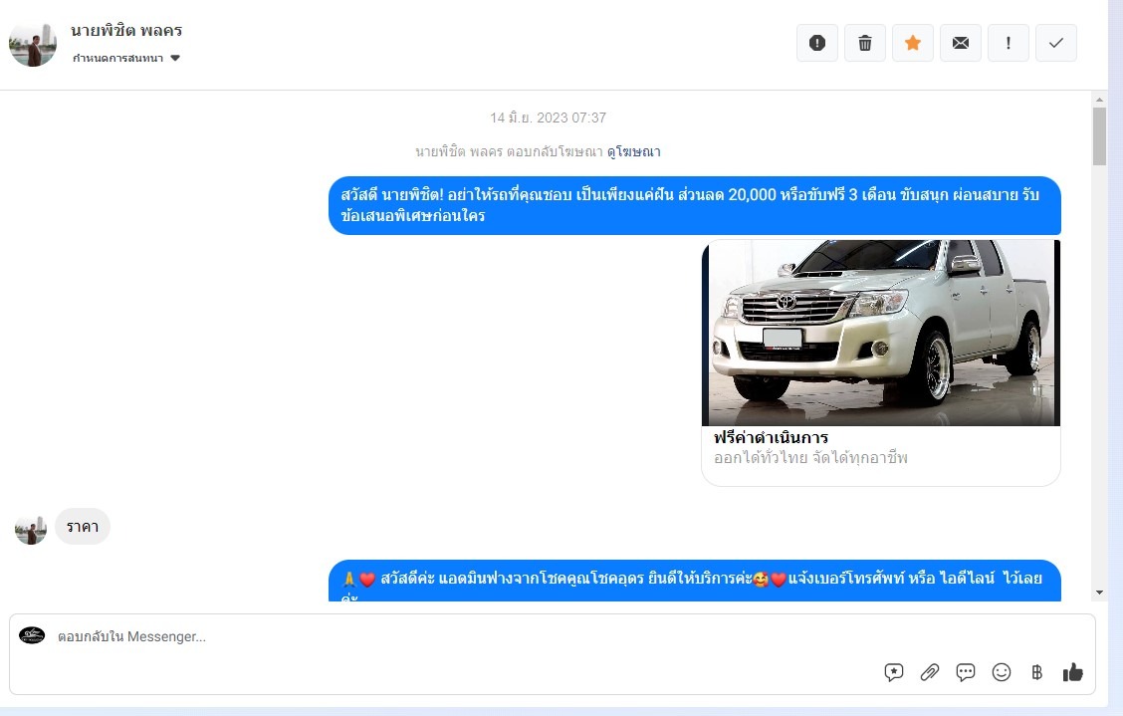Click the baht payment request icon
Image resolution: width=1123 pixels, height=716 pixels.
pos(1036,672)
